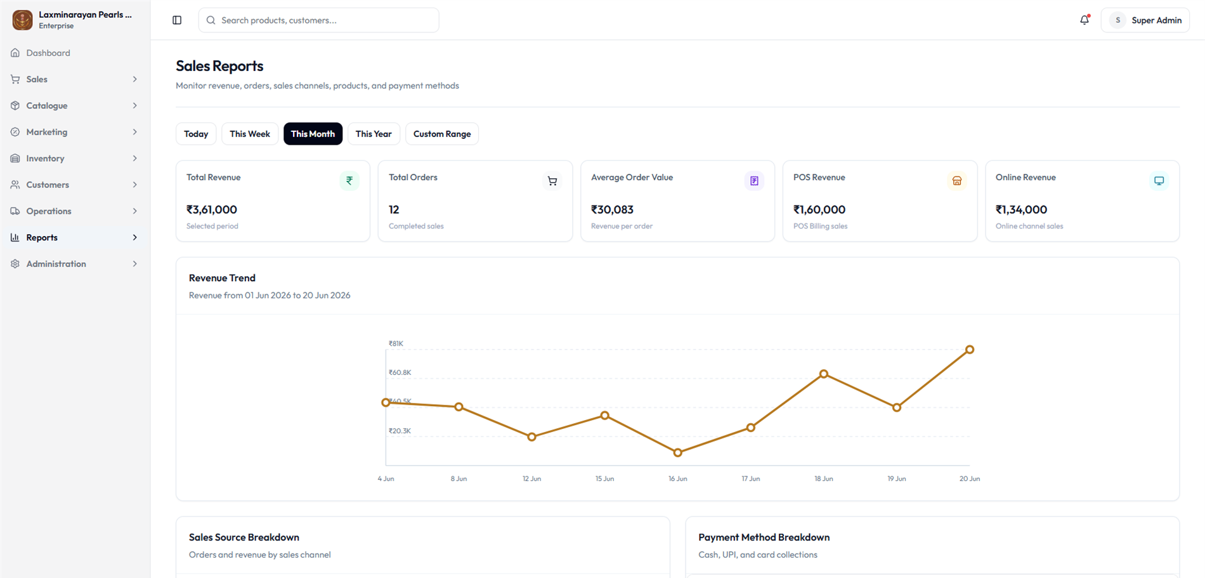Focus the Search products, customers field
1205x578 pixels.
(x=318, y=20)
